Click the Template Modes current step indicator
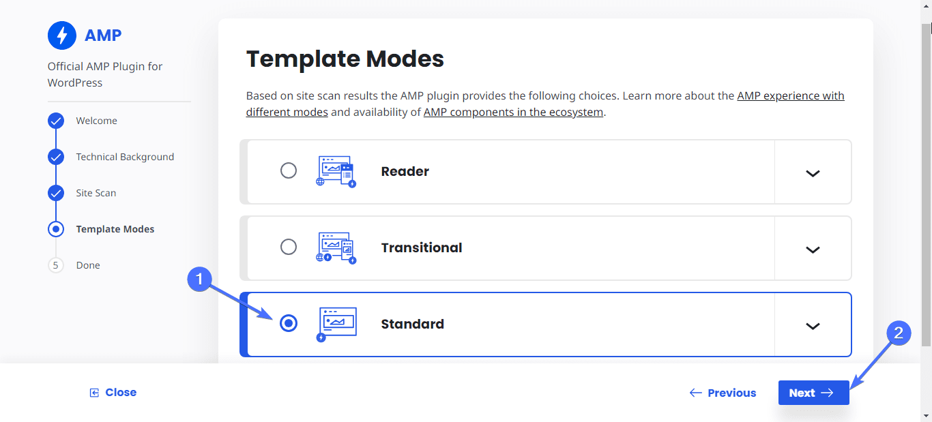Screen dimensions: 932x422 [56, 229]
